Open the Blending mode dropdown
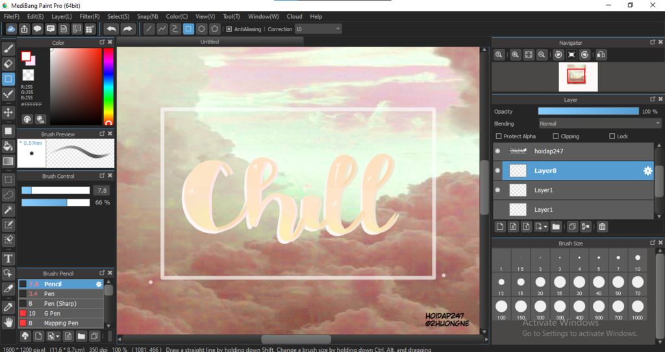 (599, 123)
